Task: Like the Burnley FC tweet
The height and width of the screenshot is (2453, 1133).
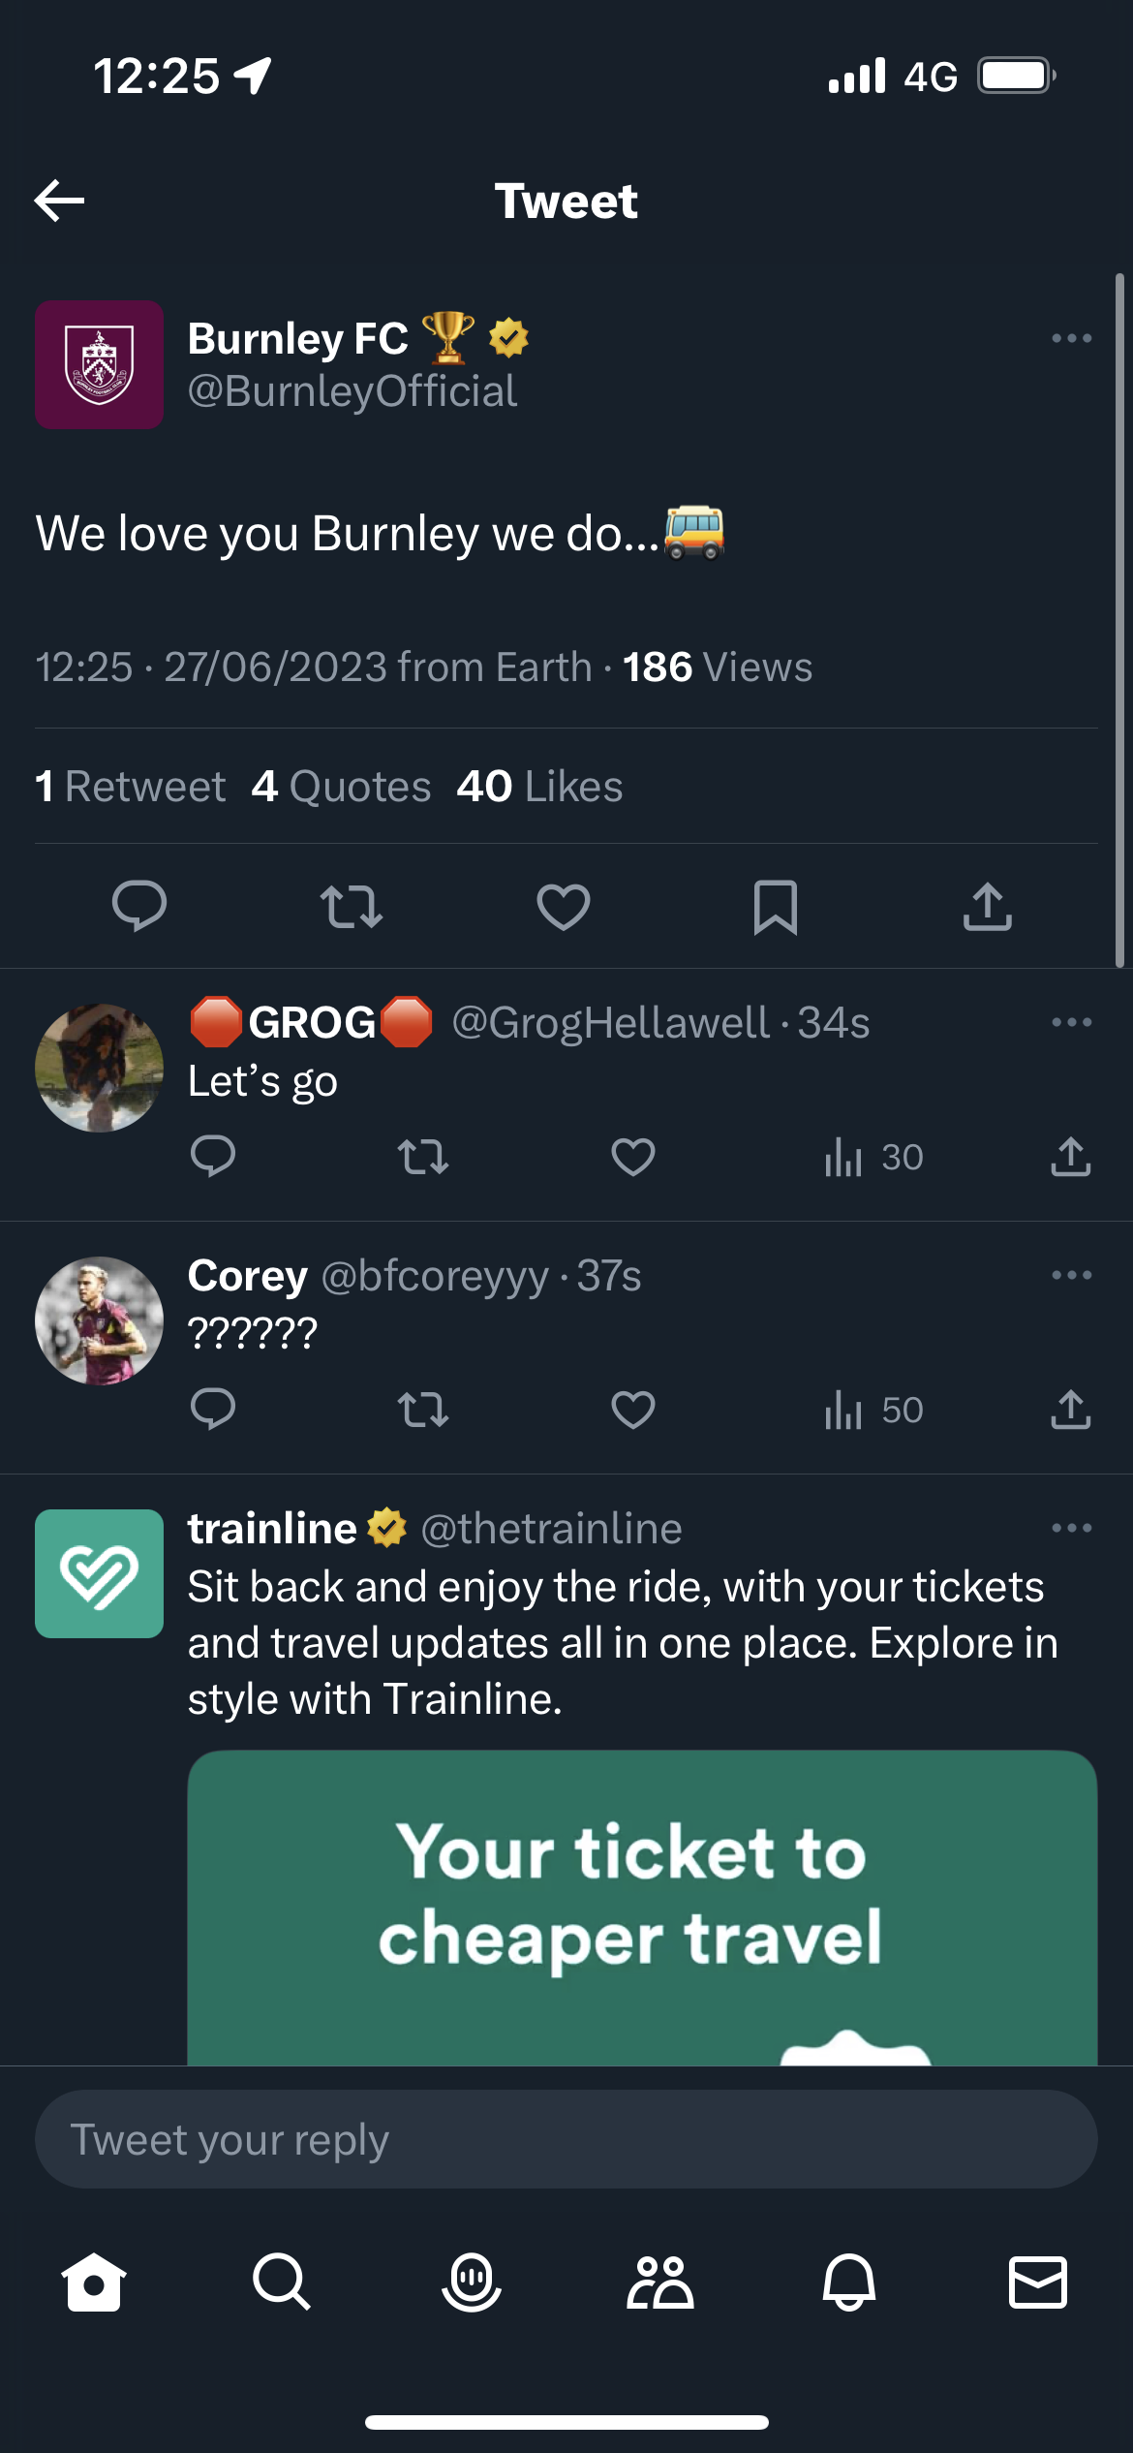Action: pyautogui.click(x=564, y=907)
